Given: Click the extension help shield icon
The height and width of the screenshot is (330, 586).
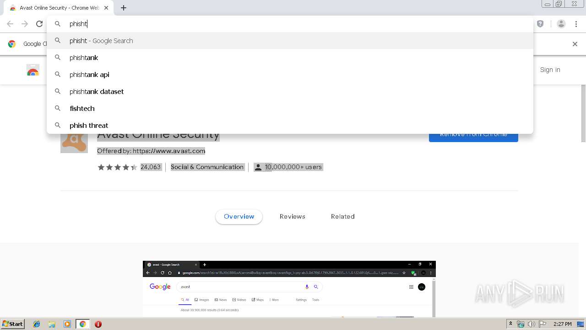Looking at the screenshot, I should point(540,24).
